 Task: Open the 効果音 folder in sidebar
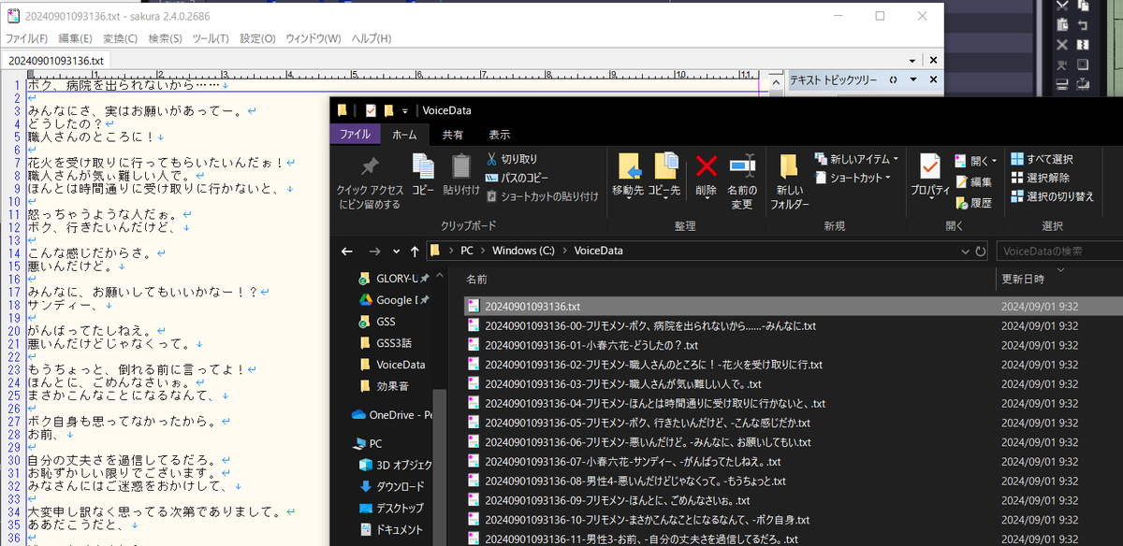[386, 386]
